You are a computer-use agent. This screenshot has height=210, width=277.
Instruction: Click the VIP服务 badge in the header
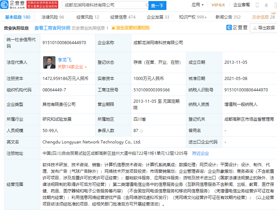coord(218,5)
